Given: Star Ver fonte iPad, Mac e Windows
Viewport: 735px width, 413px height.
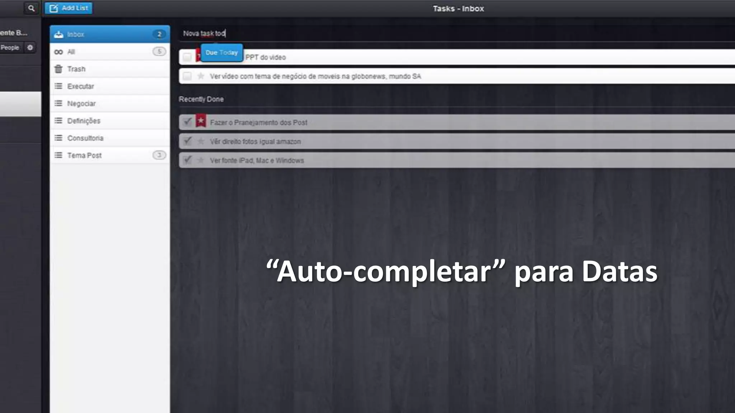Looking at the screenshot, I should point(201,160).
